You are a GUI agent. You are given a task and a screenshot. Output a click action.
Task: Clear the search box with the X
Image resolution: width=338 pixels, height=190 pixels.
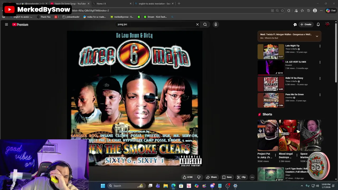point(197,24)
